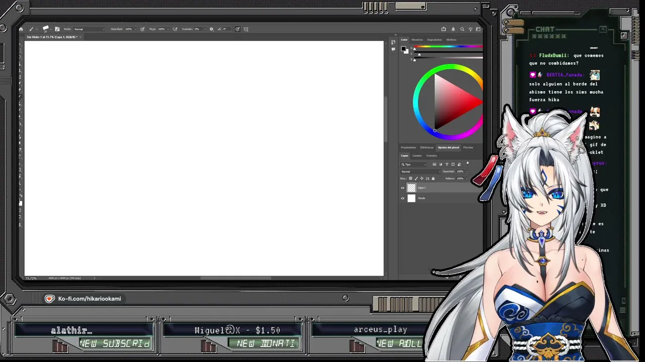645x362 pixels.
Task: Lock artboard nesting icon
Action: 427,178
